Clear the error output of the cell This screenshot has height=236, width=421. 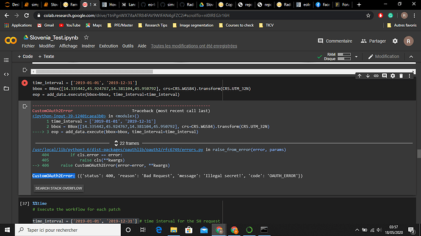click(x=24, y=107)
